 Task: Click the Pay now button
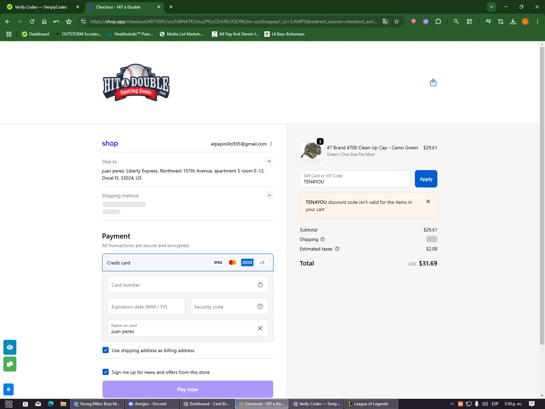(188, 389)
